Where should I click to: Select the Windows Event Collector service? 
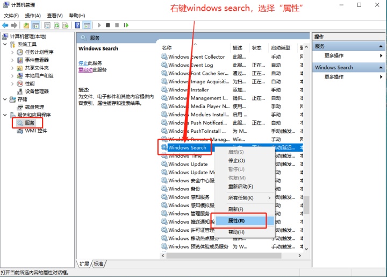[197, 57]
